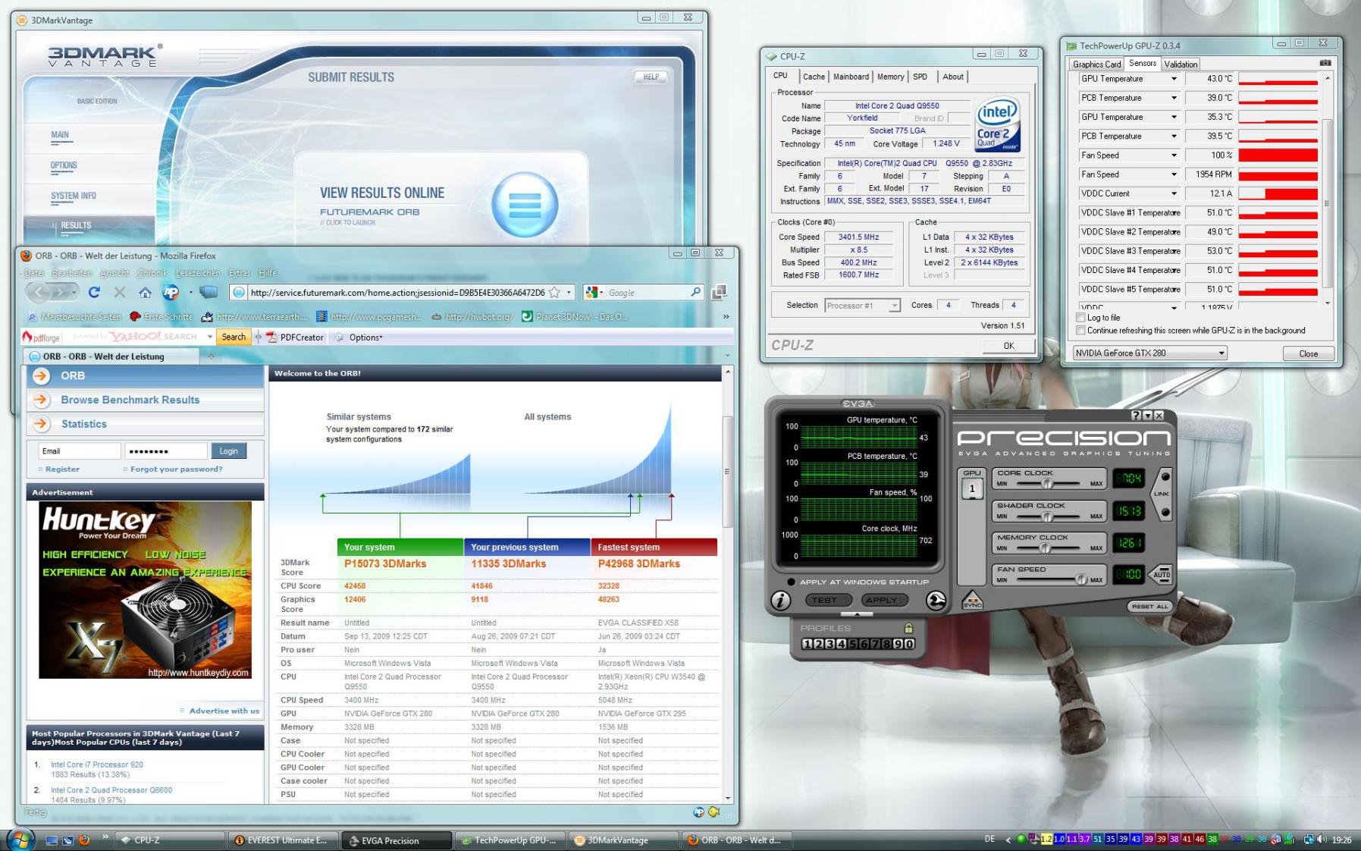Click the Memory Clock slider handle
Viewport: 1361px width, 851px height.
(x=1047, y=548)
